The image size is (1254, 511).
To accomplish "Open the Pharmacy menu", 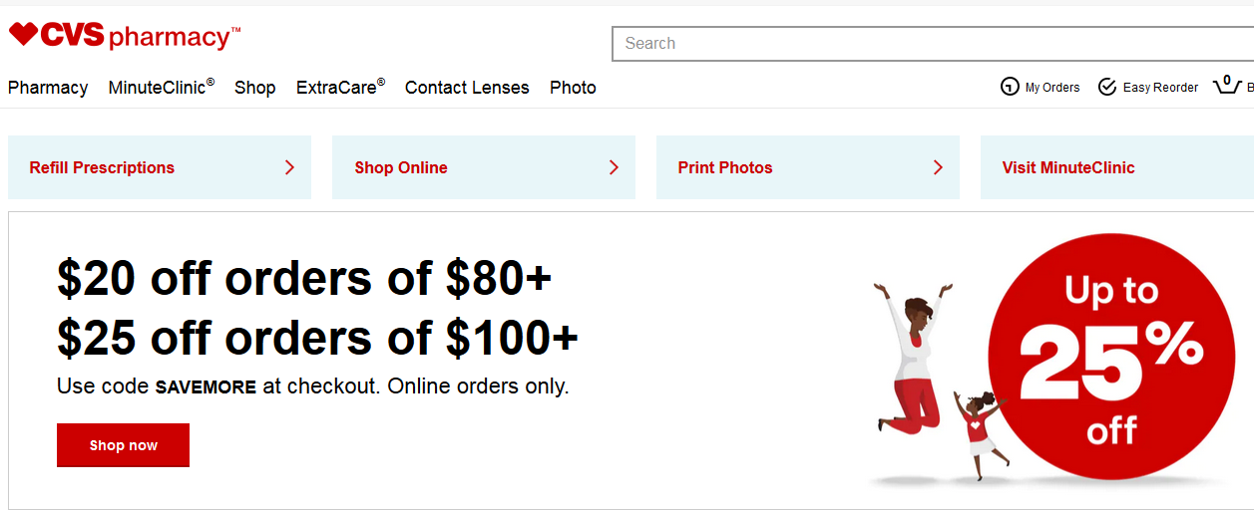I will pyautogui.click(x=48, y=88).
